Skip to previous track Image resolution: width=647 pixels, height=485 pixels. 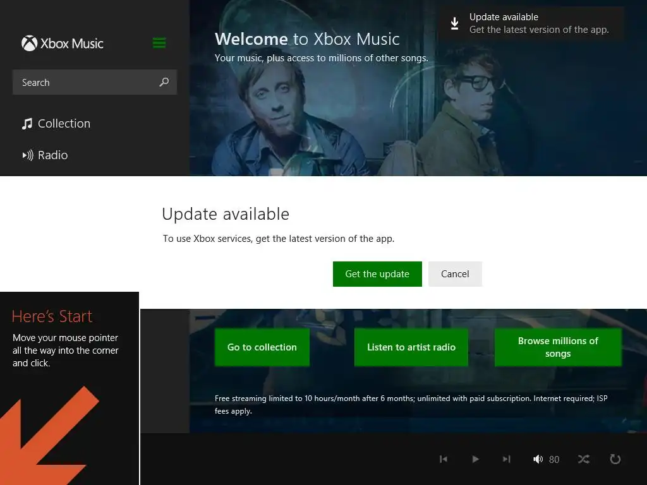tap(444, 459)
